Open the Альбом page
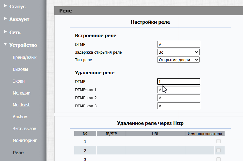Image resolution: width=243 pixels, height=161 pixels. [20, 117]
